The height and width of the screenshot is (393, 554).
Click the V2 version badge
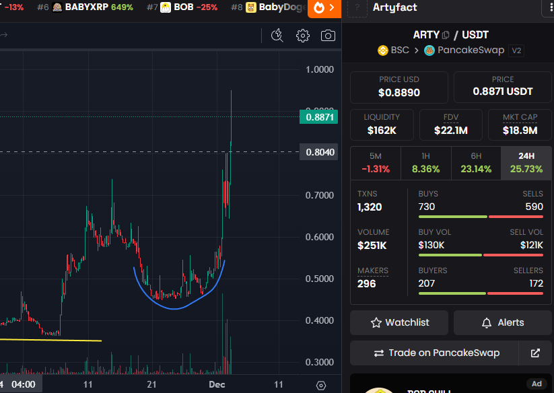coord(516,51)
